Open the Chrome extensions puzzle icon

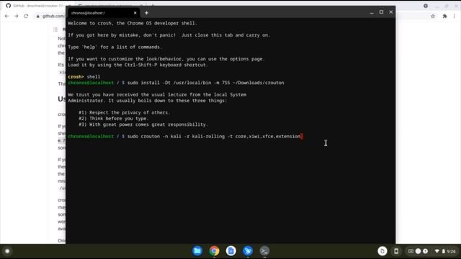coord(444,16)
